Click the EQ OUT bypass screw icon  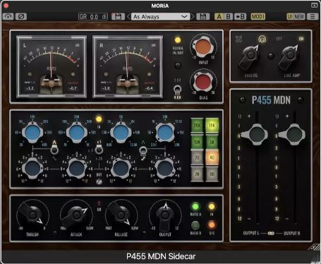(99, 181)
